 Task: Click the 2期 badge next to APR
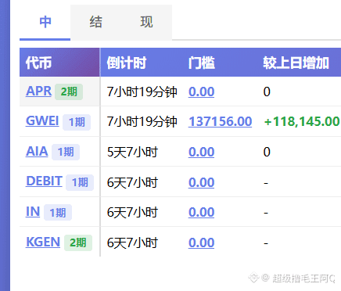click(x=69, y=92)
